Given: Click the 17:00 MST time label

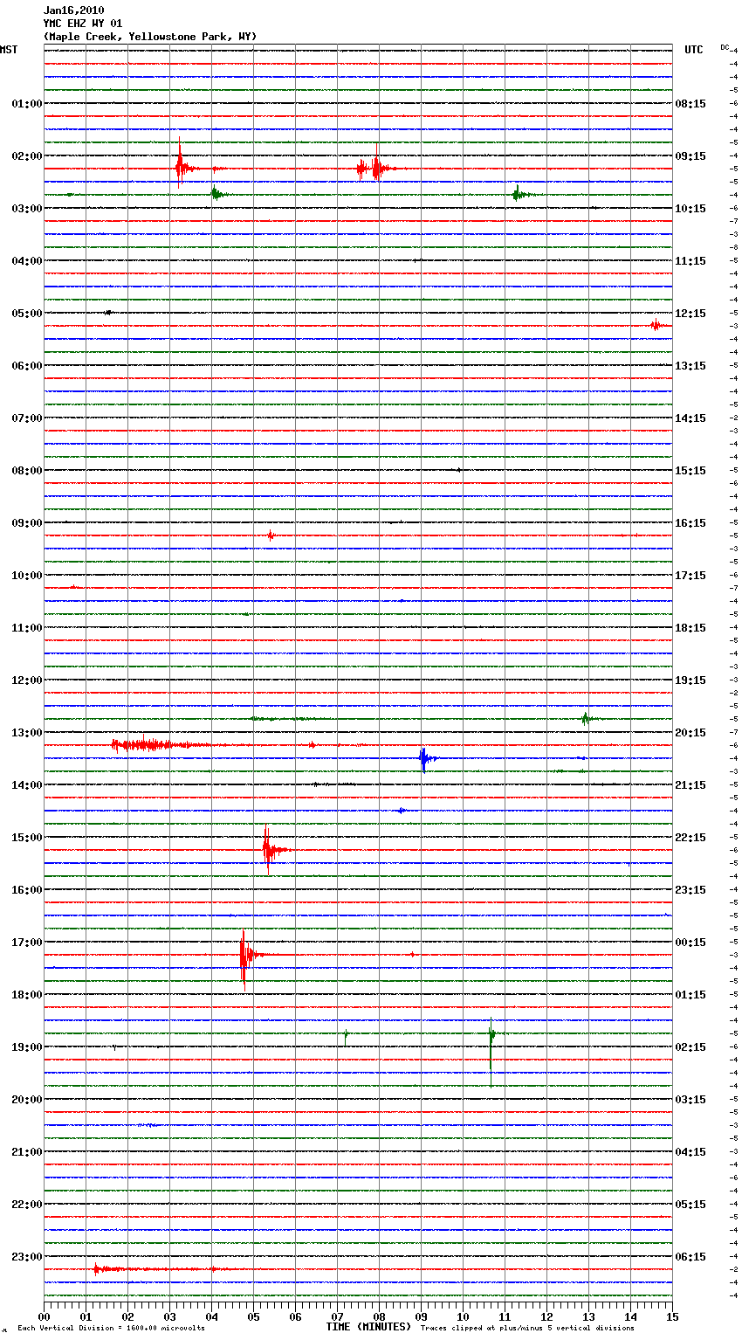Looking at the screenshot, I should 27,943.
